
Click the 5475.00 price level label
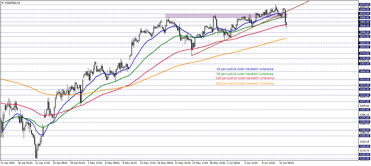[x=364, y=101]
